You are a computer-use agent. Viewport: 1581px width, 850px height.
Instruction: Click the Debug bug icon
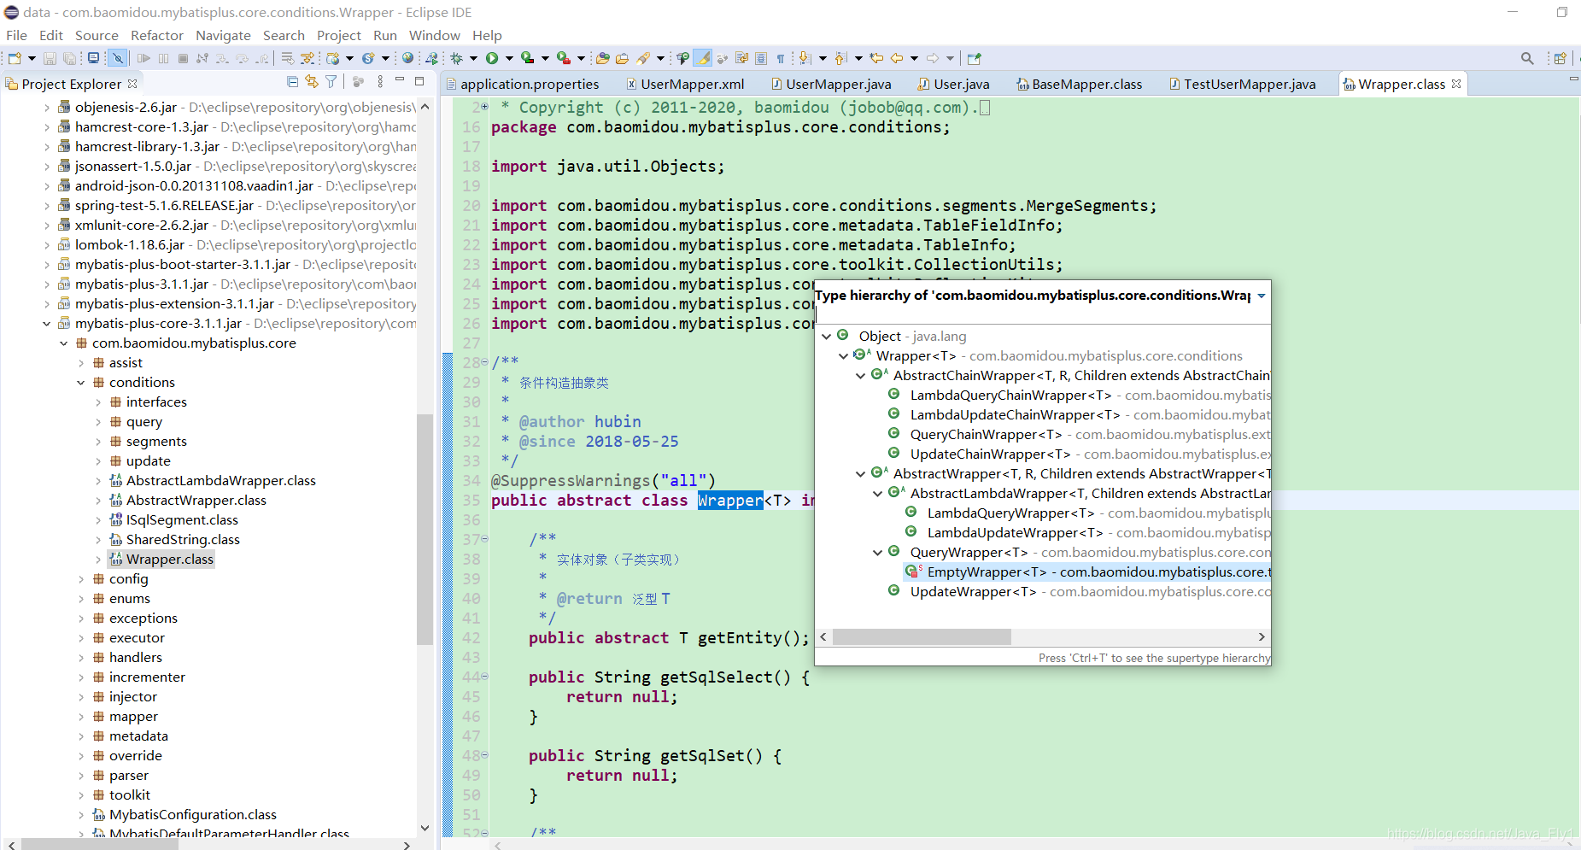coord(456,58)
